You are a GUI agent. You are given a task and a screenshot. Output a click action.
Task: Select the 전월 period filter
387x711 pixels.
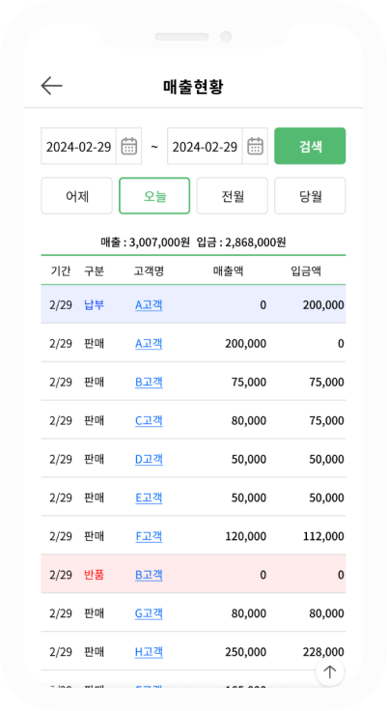233,195
